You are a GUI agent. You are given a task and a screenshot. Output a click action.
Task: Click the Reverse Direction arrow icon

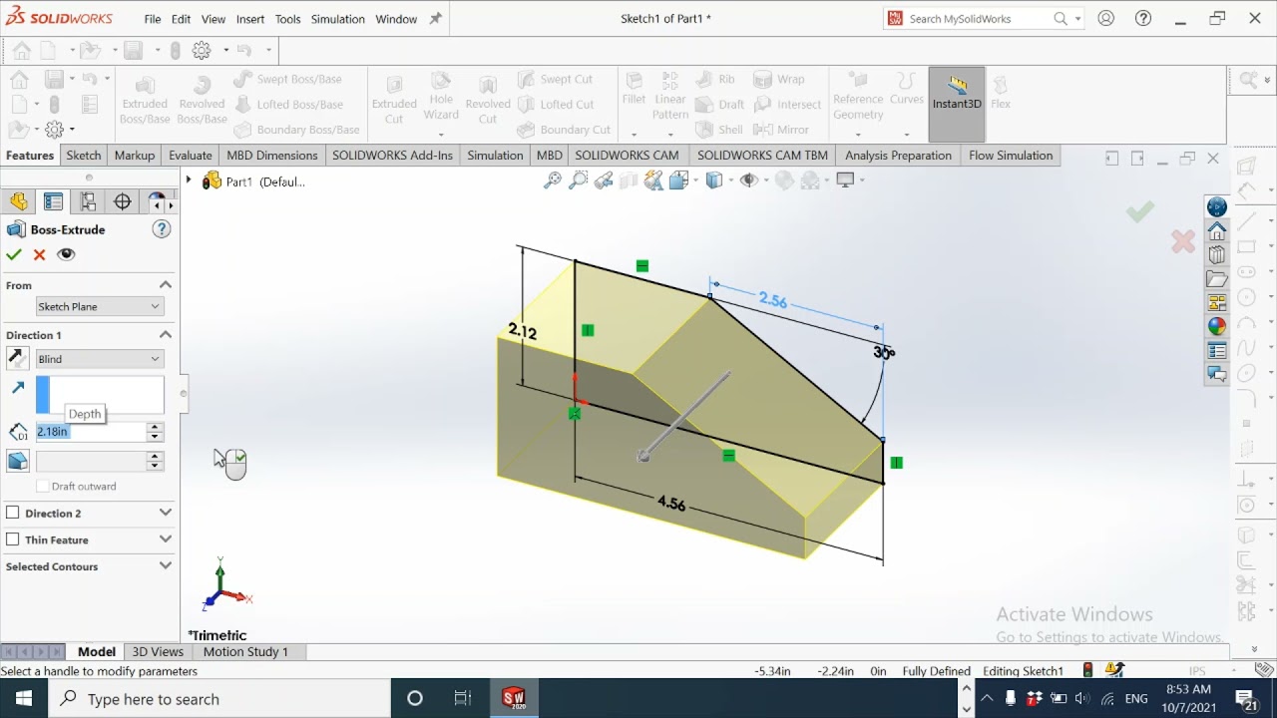point(17,358)
